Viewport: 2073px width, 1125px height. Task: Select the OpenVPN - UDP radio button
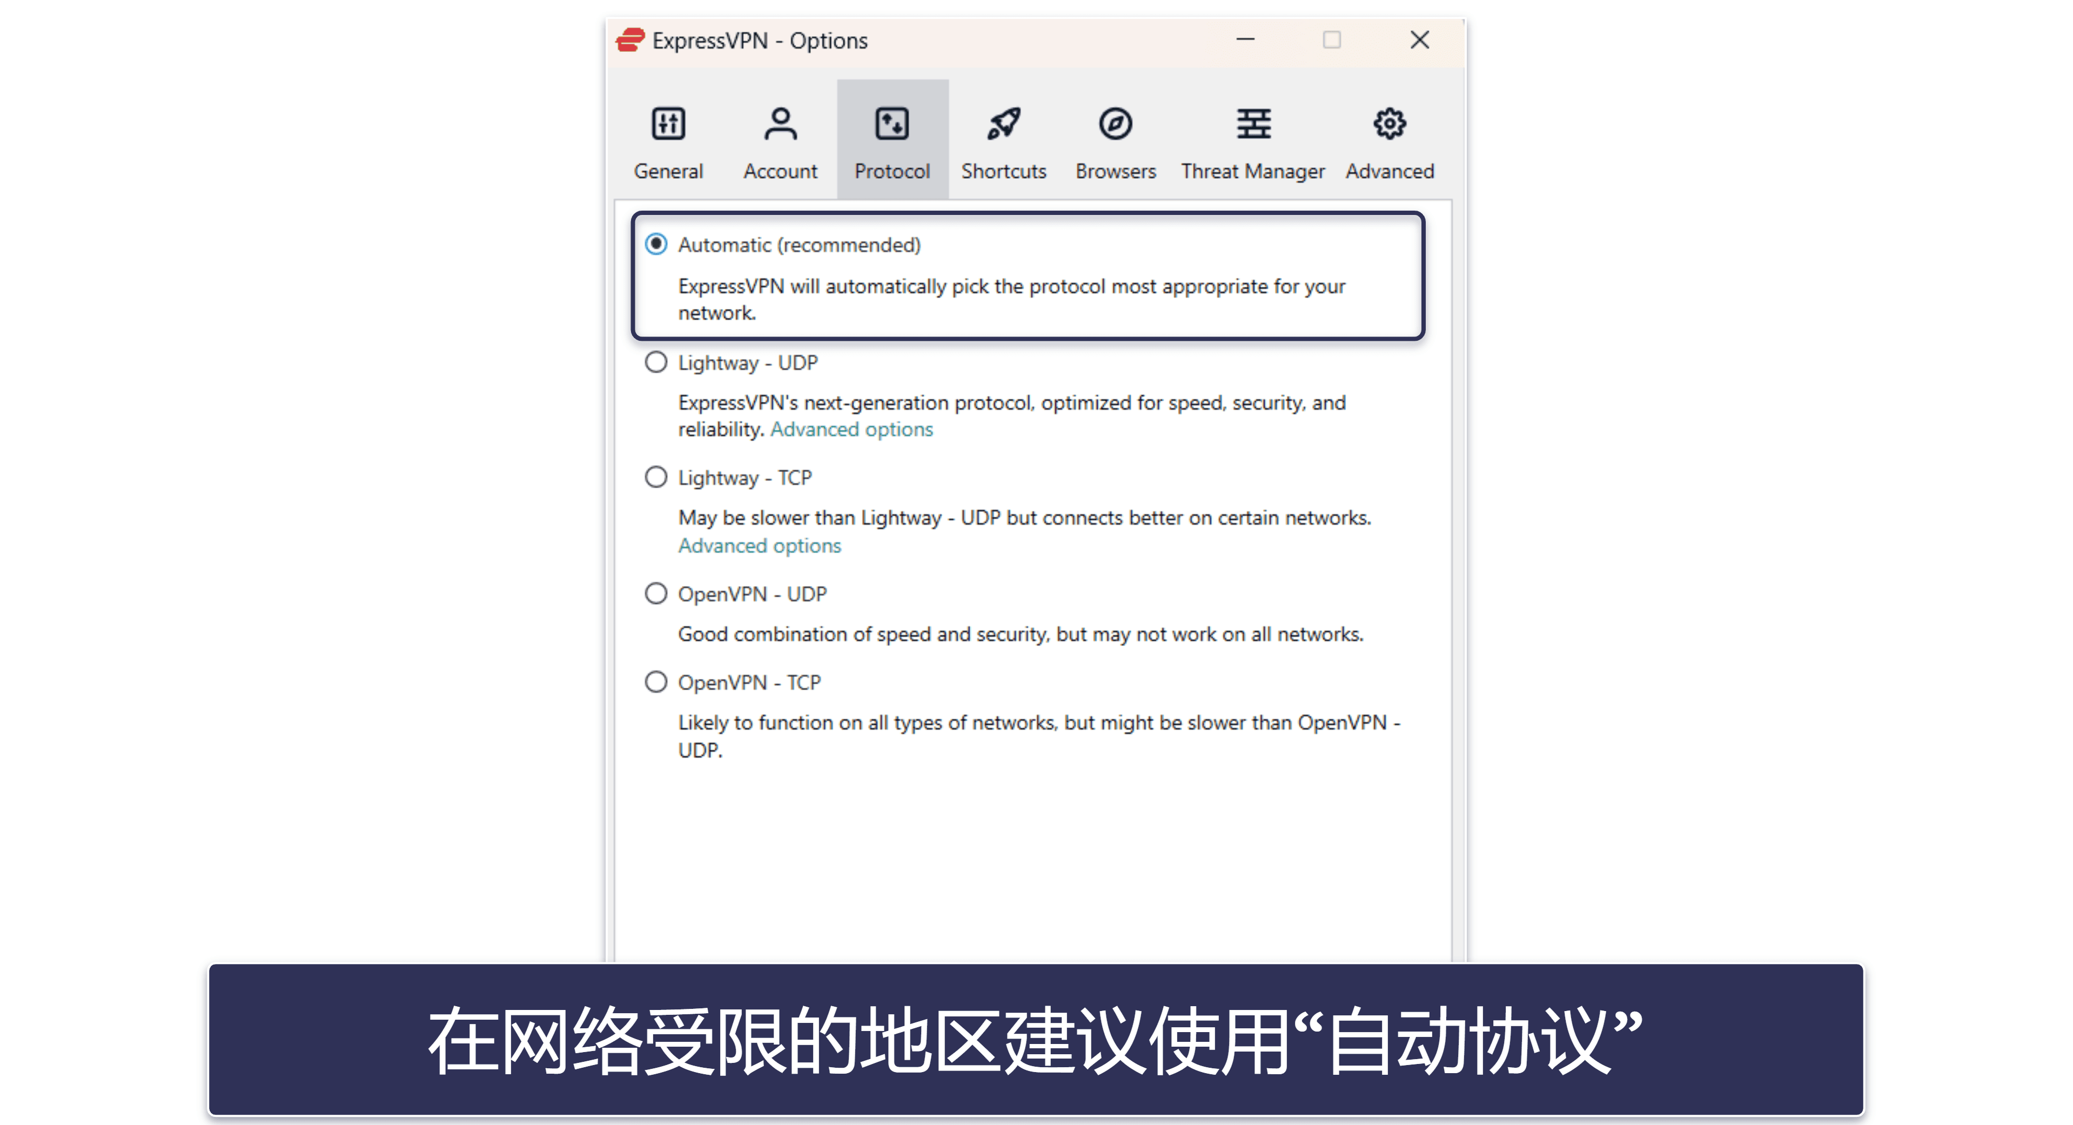656,594
